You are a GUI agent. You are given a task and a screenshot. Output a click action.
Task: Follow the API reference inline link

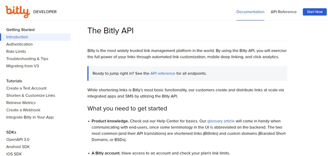163,74
